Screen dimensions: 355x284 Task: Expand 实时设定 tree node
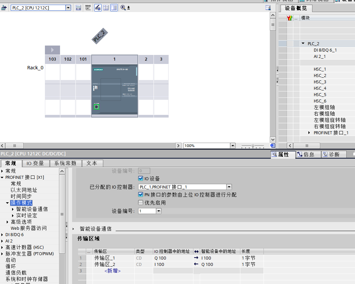coord(13,216)
